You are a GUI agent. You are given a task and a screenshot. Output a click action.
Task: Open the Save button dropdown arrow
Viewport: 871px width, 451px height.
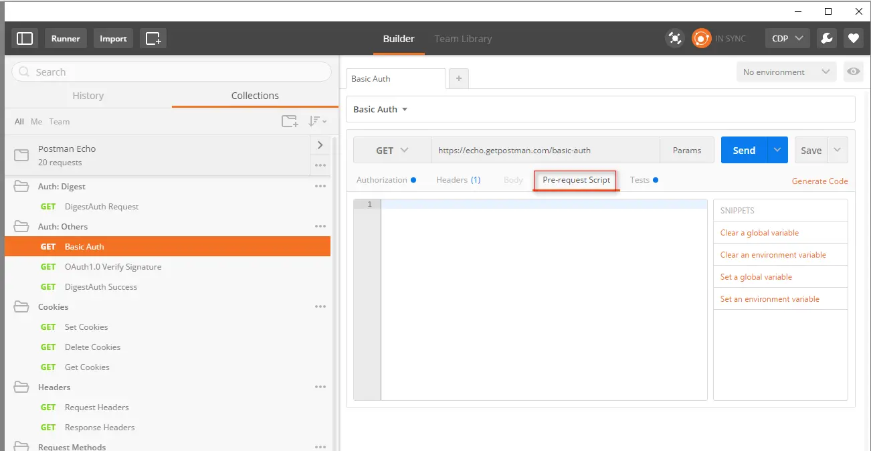[838, 150]
